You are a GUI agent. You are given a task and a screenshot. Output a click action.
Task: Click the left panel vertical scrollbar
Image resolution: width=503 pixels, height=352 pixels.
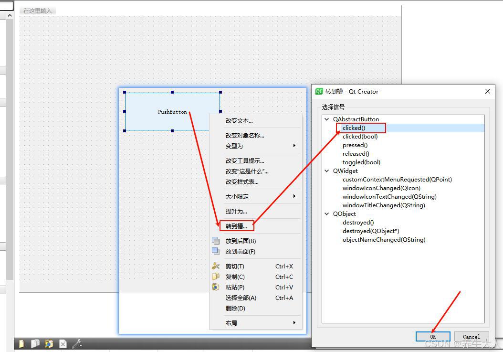(10, 149)
